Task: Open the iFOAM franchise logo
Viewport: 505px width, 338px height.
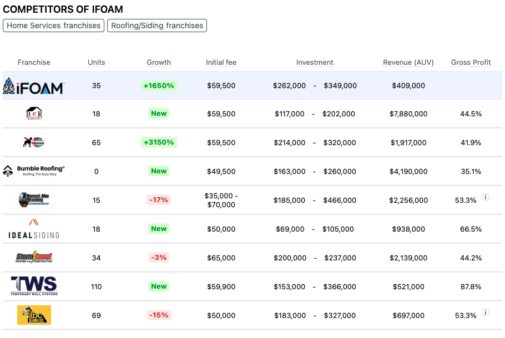Action: (x=34, y=86)
